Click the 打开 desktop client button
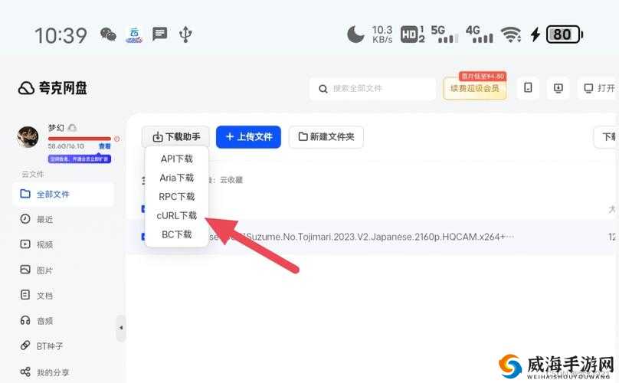619x383 pixels. (x=599, y=88)
